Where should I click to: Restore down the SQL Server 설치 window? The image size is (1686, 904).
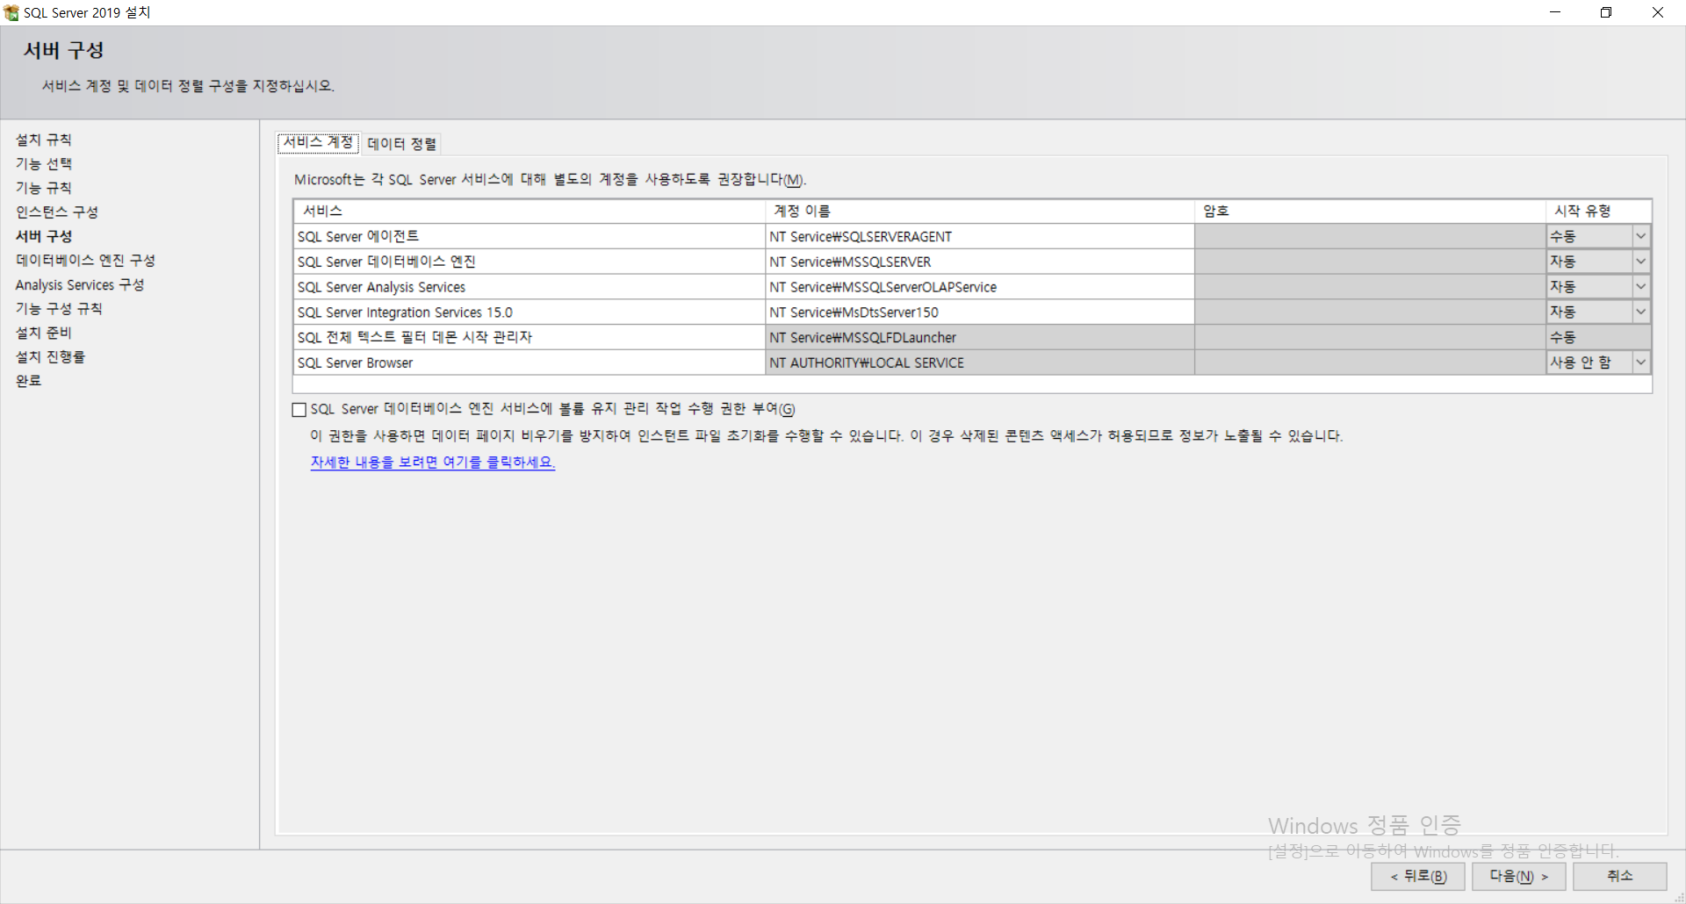point(1606,12)
